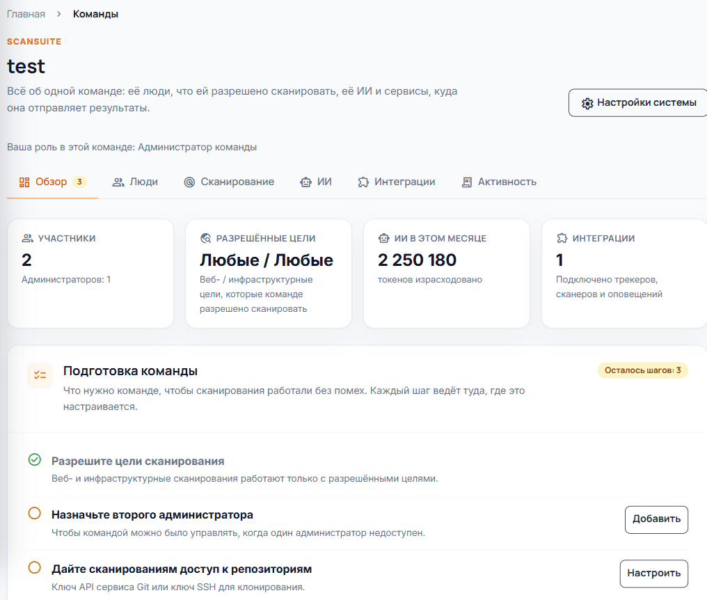Click the Любые / Любые value
The height and width of the screenshot is (600, 707).
pos(267,260)
